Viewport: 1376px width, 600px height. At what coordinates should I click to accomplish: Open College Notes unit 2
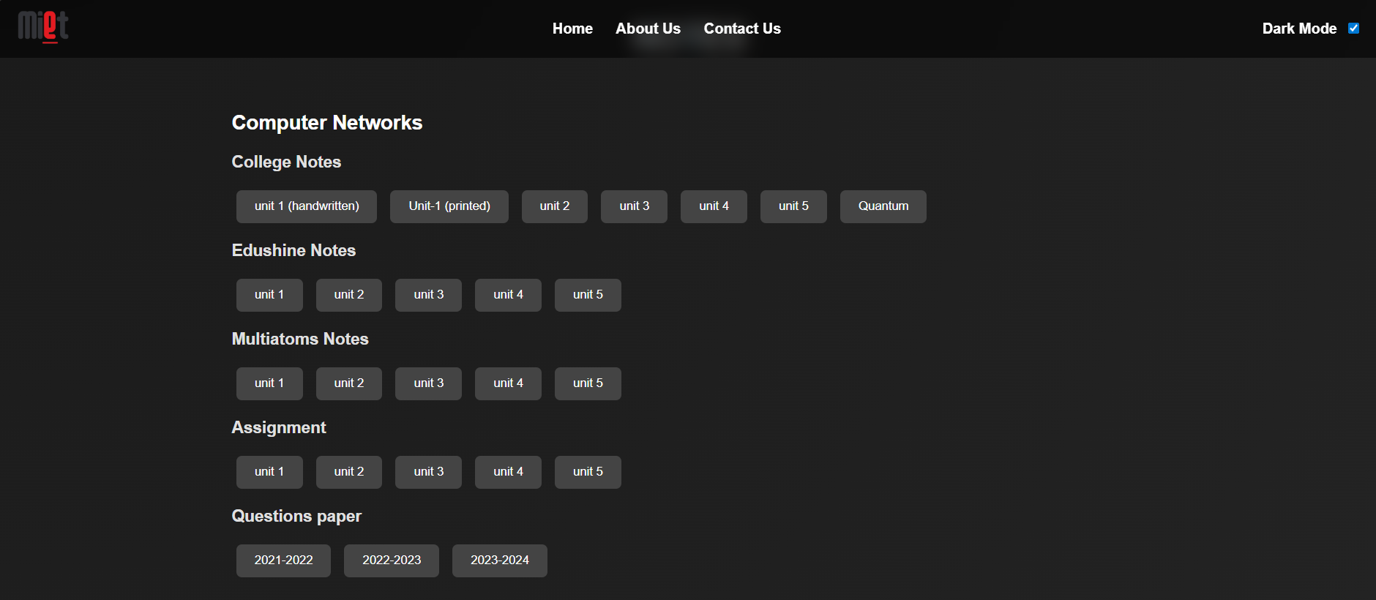(x=555, y=206)
